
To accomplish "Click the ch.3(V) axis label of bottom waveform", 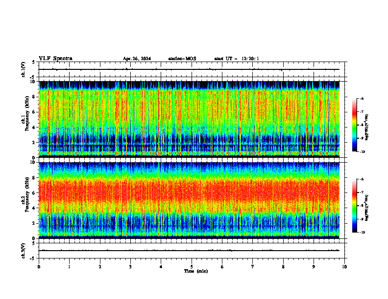I will 24,251.
